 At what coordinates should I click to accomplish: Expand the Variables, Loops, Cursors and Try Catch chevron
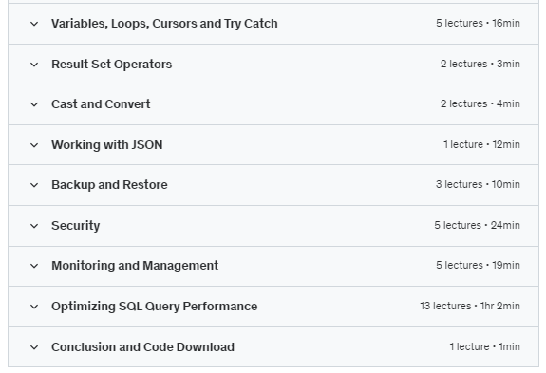[34, 24]
